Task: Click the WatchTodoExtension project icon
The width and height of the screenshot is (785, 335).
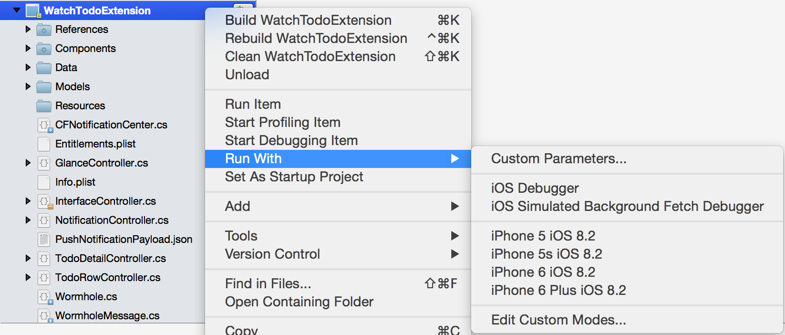Action: click(33, 10)
